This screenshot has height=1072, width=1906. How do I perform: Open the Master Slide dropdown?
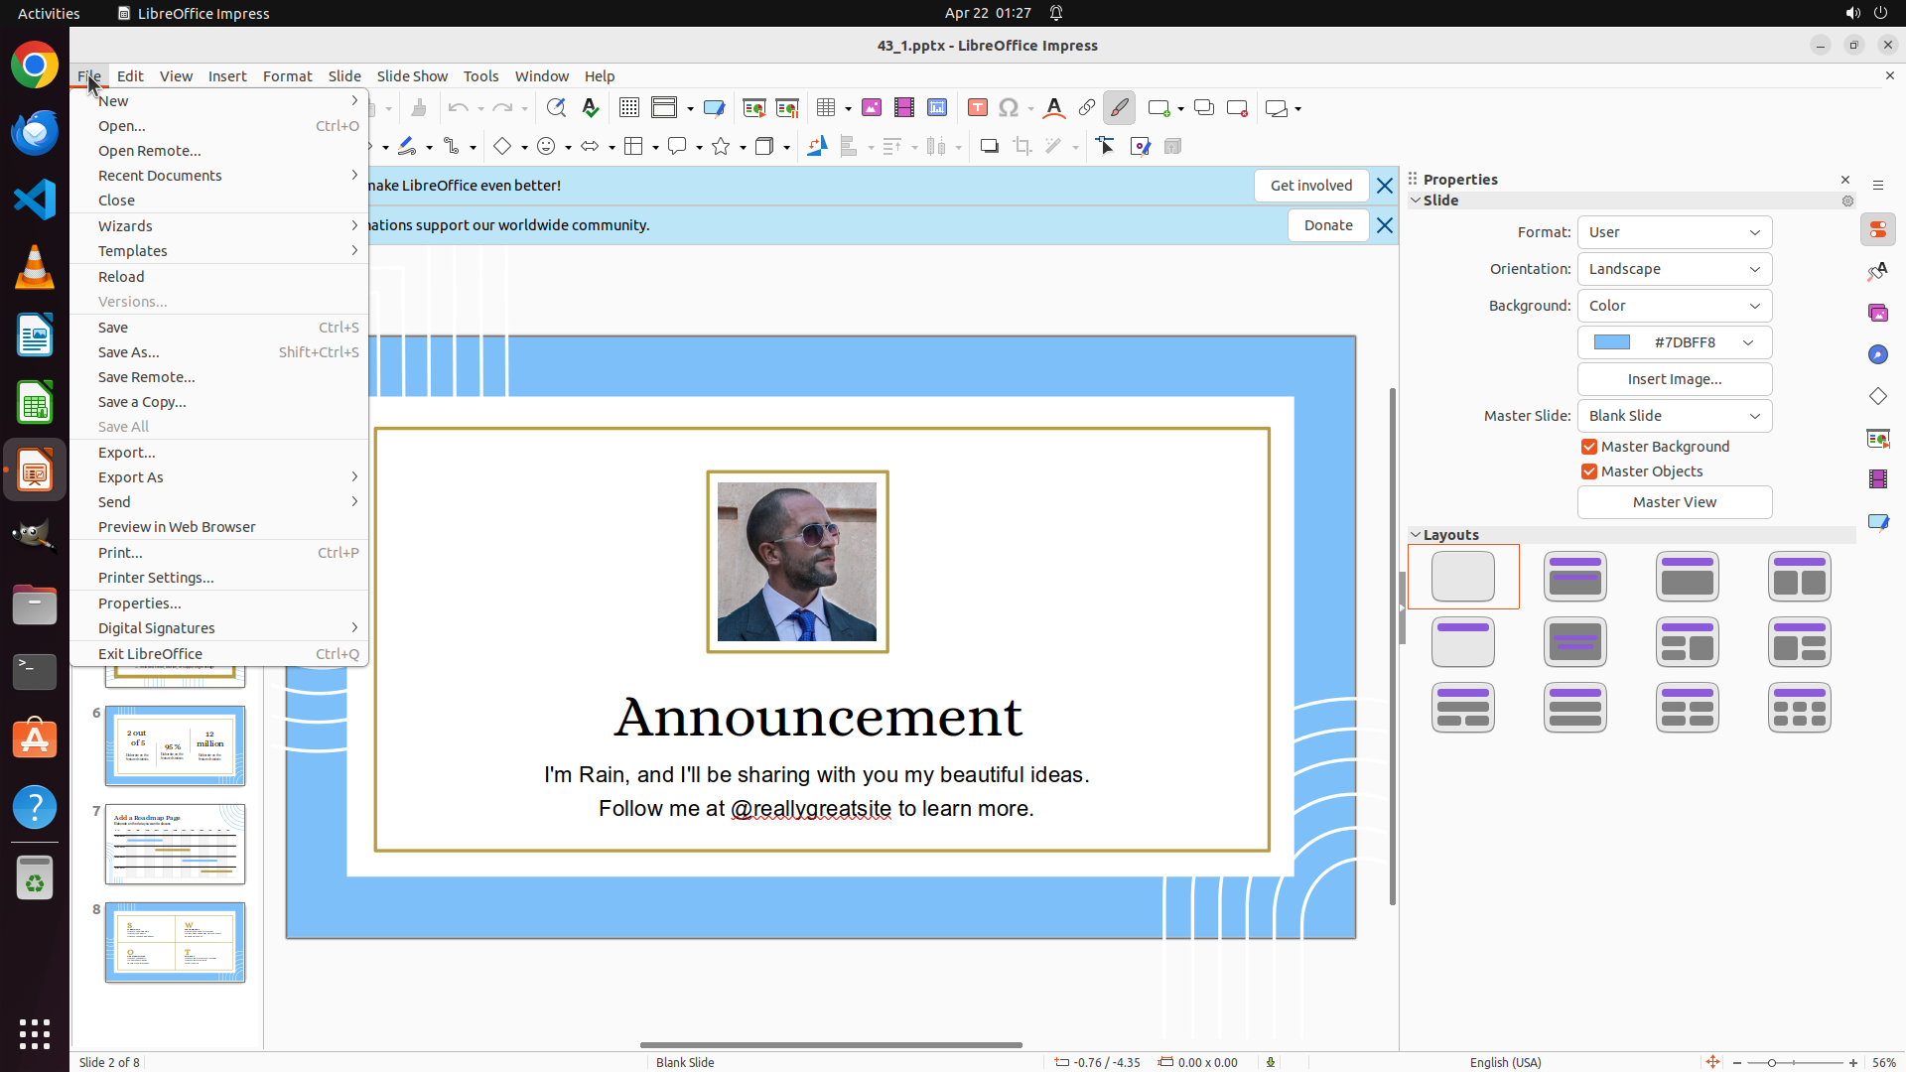(x=1674, y=416)
